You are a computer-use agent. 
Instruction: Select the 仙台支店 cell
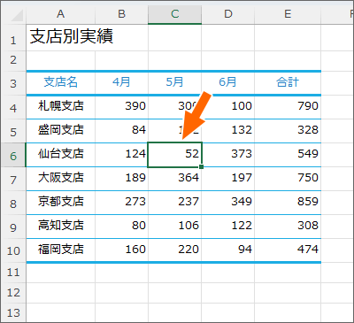60,154
